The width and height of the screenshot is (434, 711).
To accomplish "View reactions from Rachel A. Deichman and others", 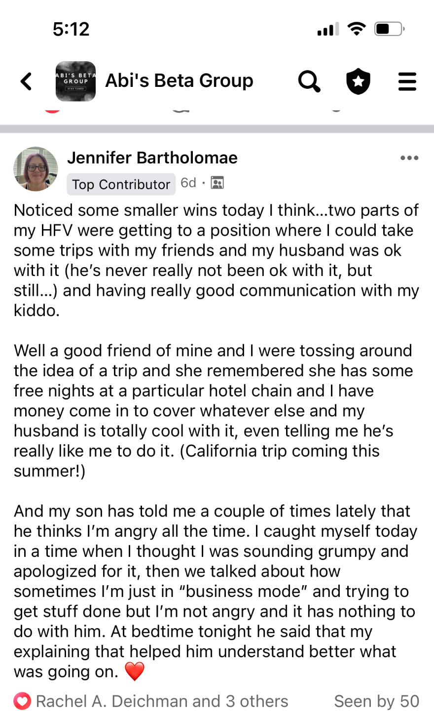I will pos(162,701).
